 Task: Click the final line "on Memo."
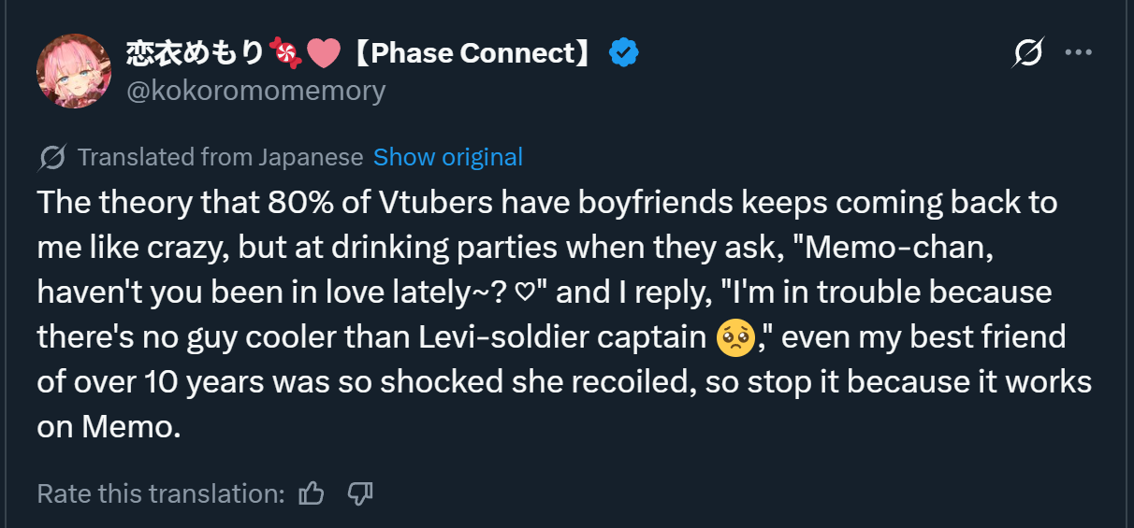click(108, 427)
